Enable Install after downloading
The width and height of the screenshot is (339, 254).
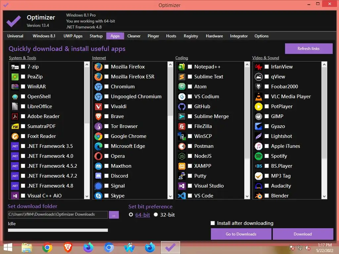click(213, 223)
